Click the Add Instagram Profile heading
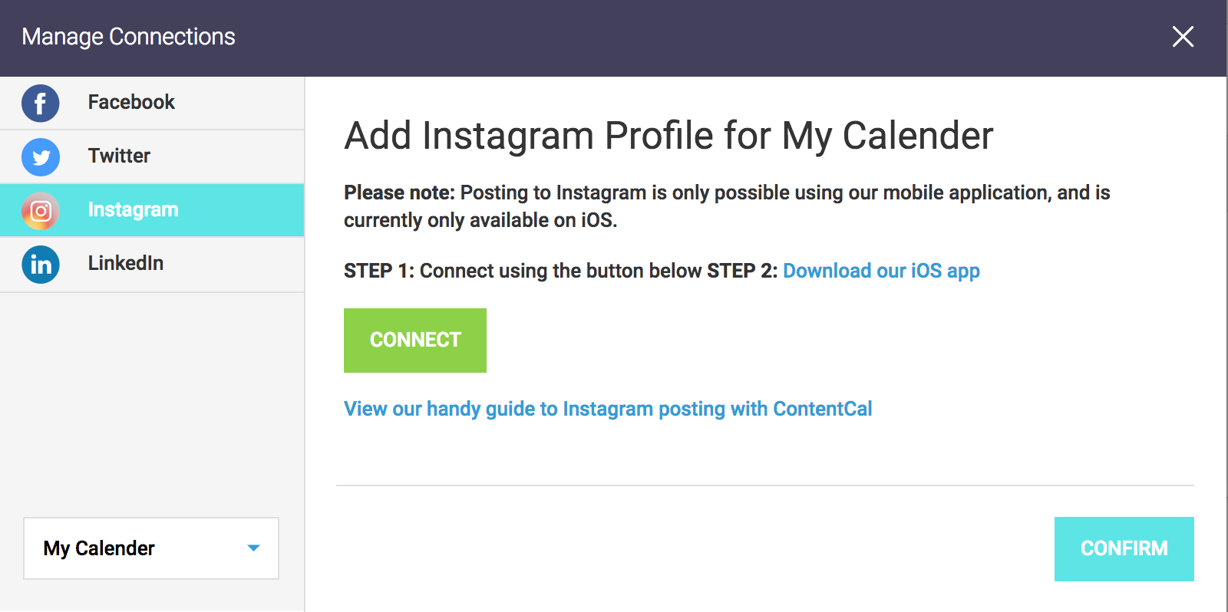 (x=668, y=136)
